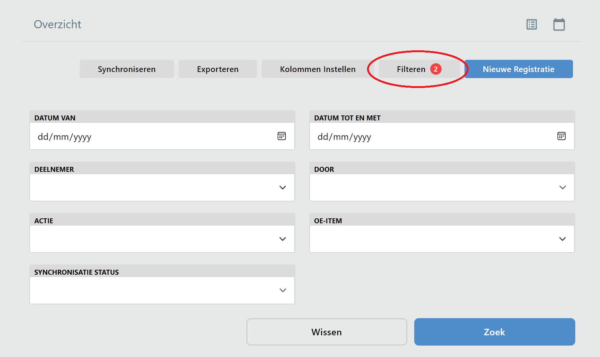Clear filters with the Wissen button
600x357 pixels.
click(x=327, y=332)
